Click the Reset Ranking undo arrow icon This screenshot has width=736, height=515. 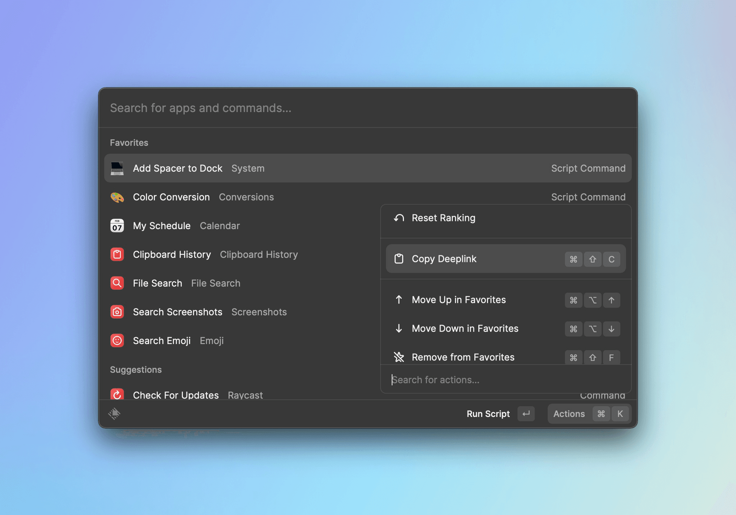pyautogui.click(x=399, y=218)
